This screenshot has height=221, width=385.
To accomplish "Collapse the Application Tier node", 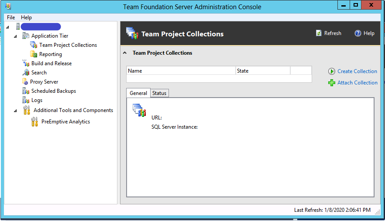I will click(15, 36).
